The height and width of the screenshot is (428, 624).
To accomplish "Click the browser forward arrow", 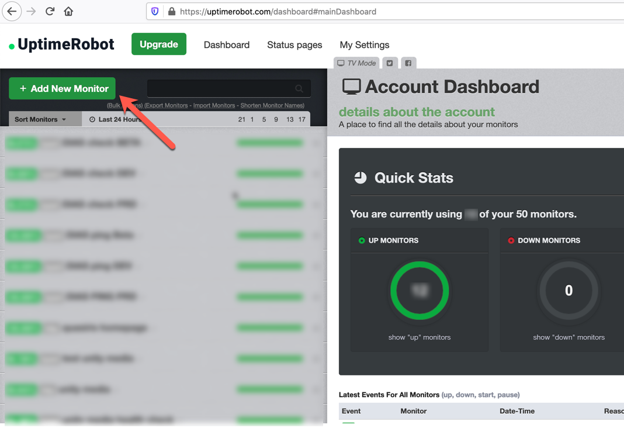I will [31, 11].
